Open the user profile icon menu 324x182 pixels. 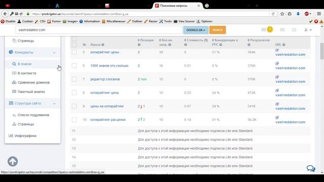307,30
